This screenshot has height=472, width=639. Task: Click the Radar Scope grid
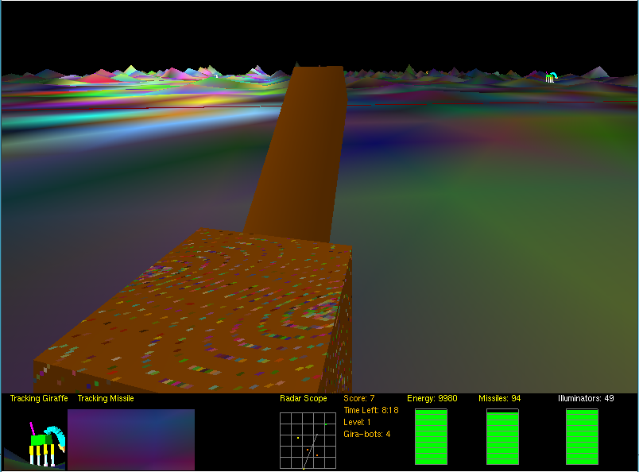308,441
